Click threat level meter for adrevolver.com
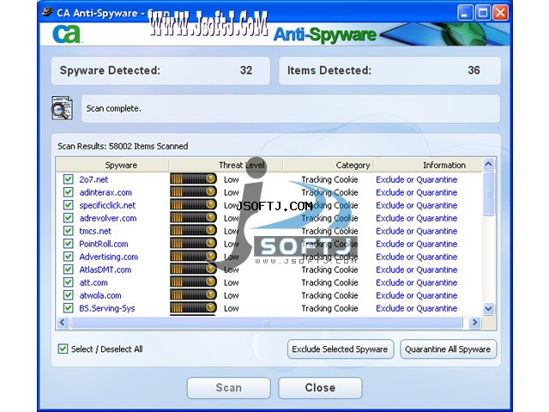The image size is (549, 412). [193, 218]
